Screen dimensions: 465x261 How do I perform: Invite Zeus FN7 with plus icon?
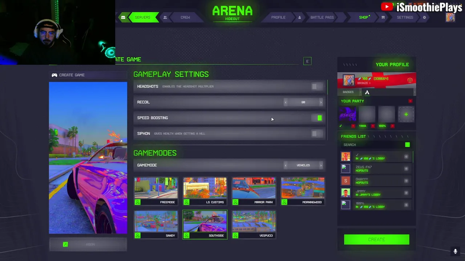pos(406,169)
